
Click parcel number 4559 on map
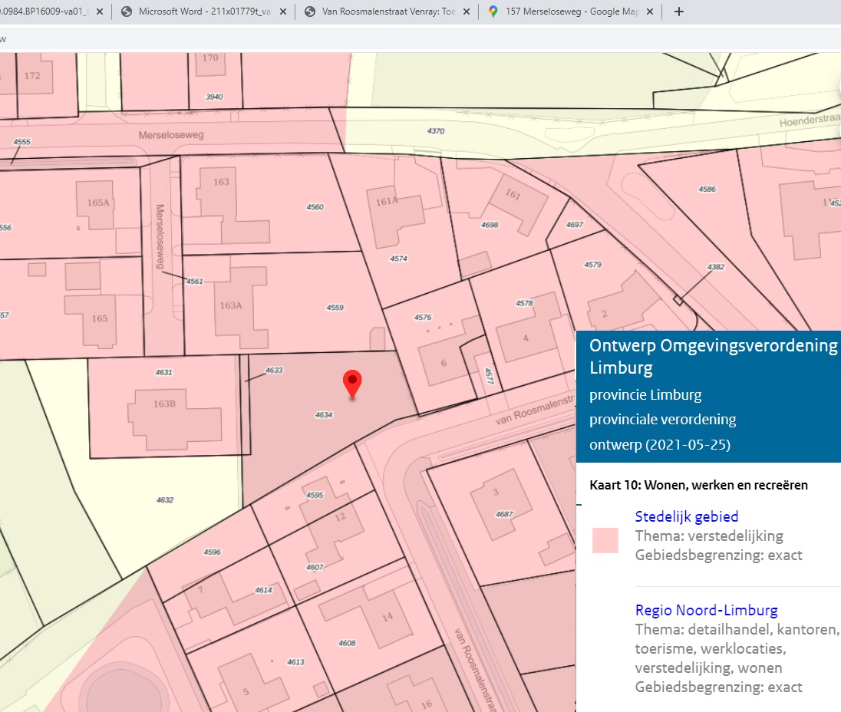click(335, 308)
